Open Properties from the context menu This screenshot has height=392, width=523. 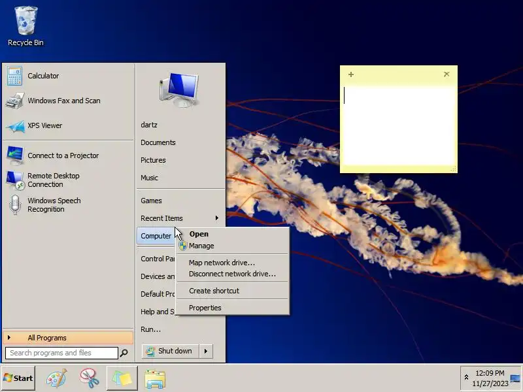tap(233, 308)
